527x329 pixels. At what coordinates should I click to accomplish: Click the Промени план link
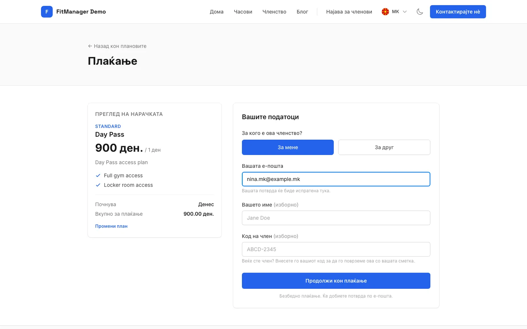pyautogui.click(x=111, y=226)
